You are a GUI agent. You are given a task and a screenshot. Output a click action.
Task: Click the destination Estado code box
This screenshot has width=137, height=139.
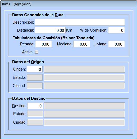click(x=35, y=114)
